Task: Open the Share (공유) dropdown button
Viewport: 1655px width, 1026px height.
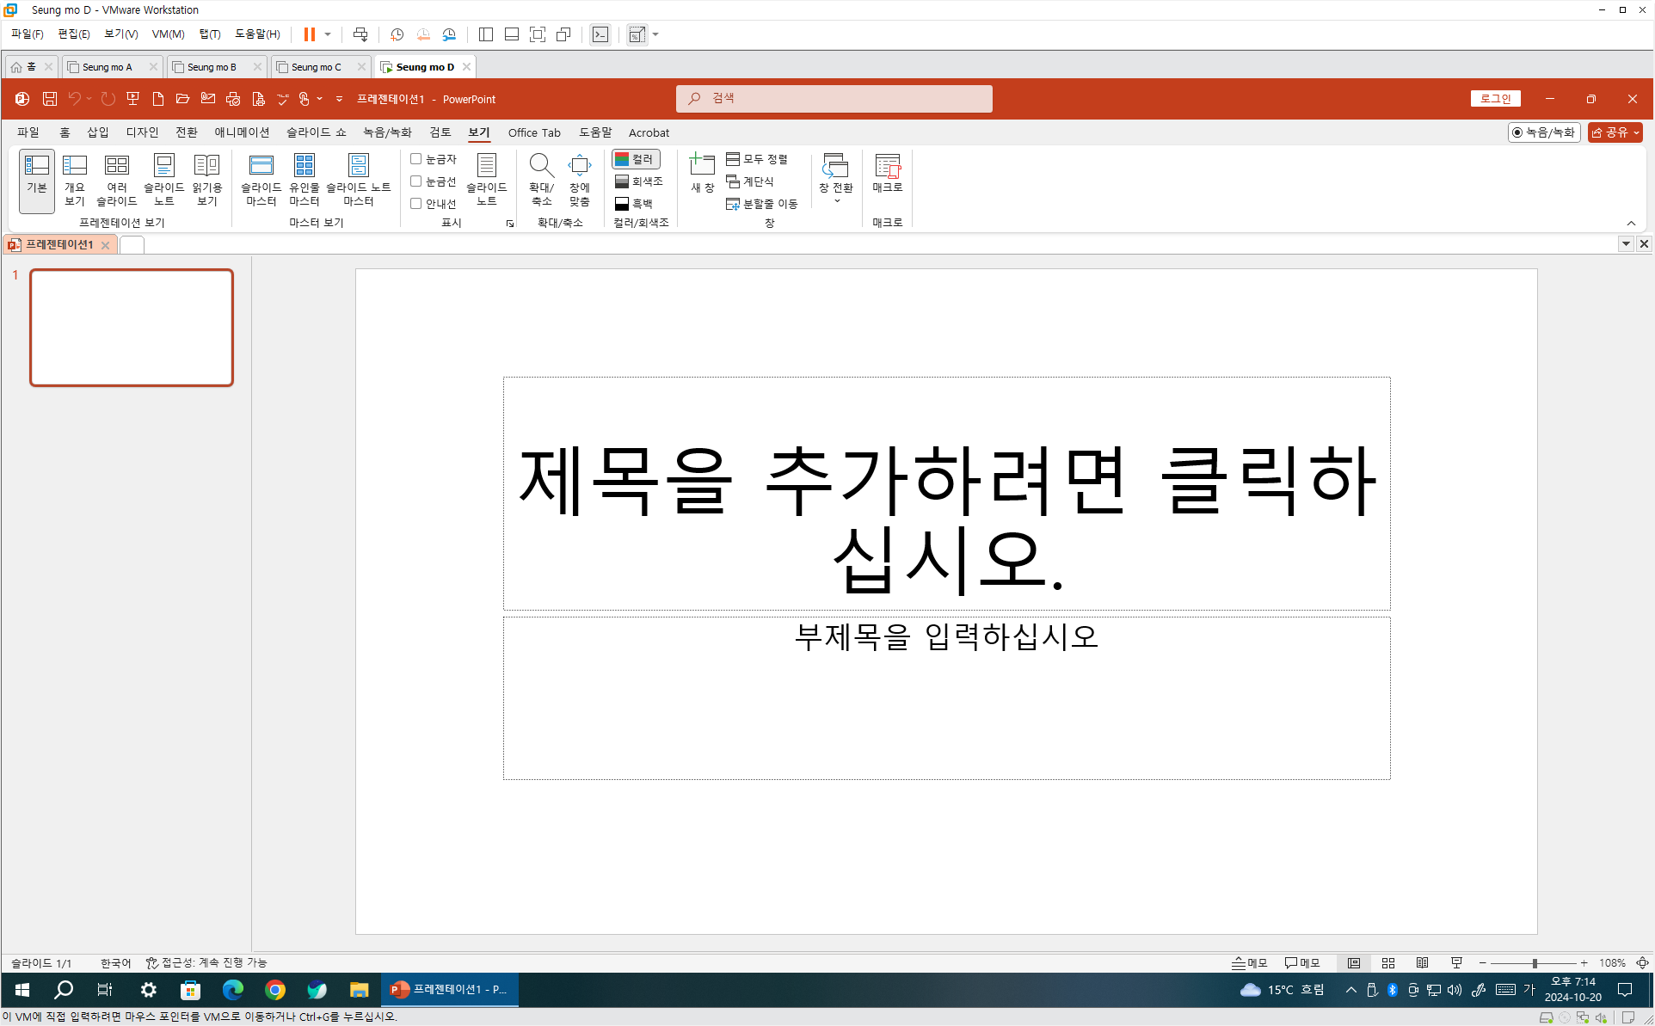Action: pyautogui.click(x=1615, y=132)
